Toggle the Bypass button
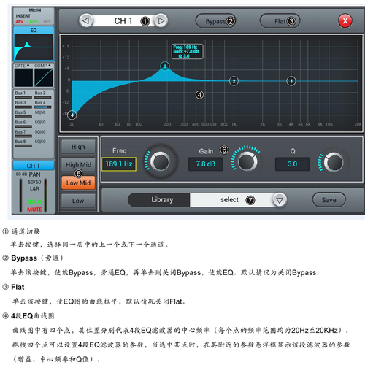 coord(215,21)
